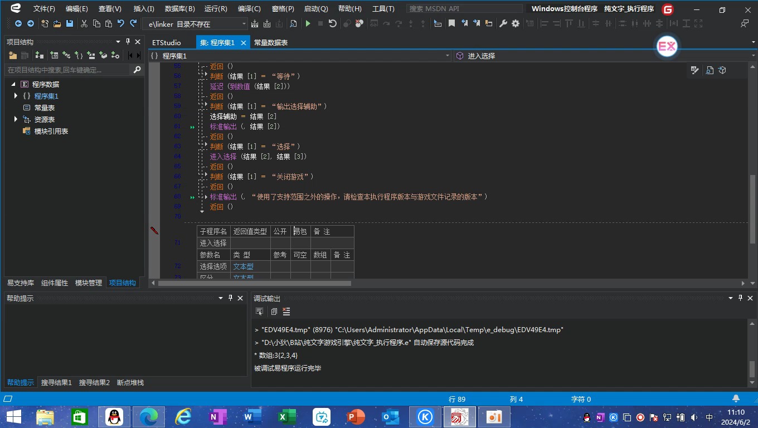This screenshot has height=428, width=758.
Task: Open the 文件(F) menu
Action: click(x=44, y=9)
